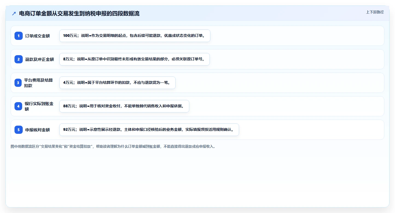Click the 申报核对金额 label
The width and height of the screenshot is (395, 213).
(x=37, y=130)
